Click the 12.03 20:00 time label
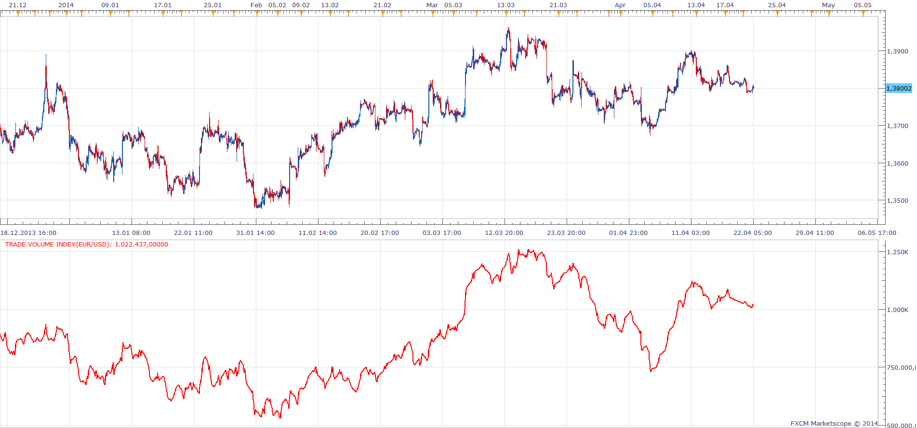This screenshot has height=428, width=917. click(x=504, y=233)
